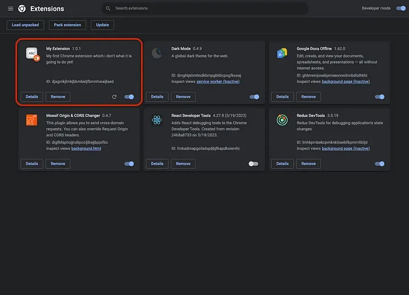
Task: Click the Dark Mode moon icon
Action: 157,53
